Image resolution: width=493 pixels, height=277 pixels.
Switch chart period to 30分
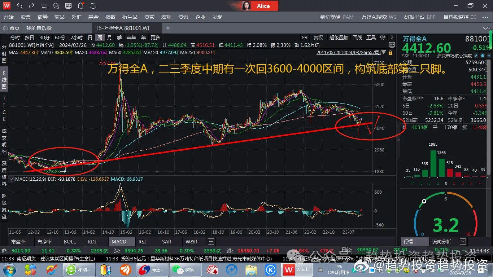45,38
